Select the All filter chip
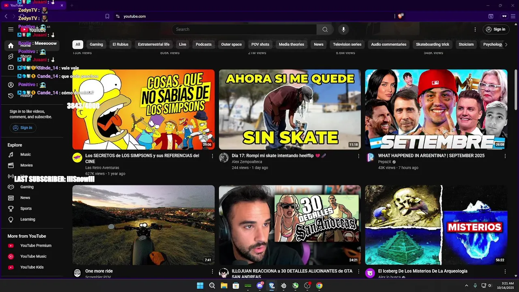The width and height of the screenshot is (519, 292). point(78,45)
